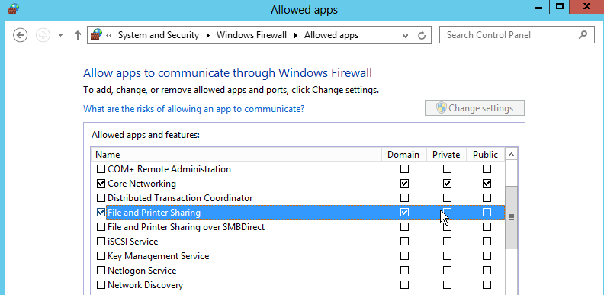Viewport: 604px width, 295px height.
Task: Click the firewall icon in address bar
Action: click(x=96, y=35)
